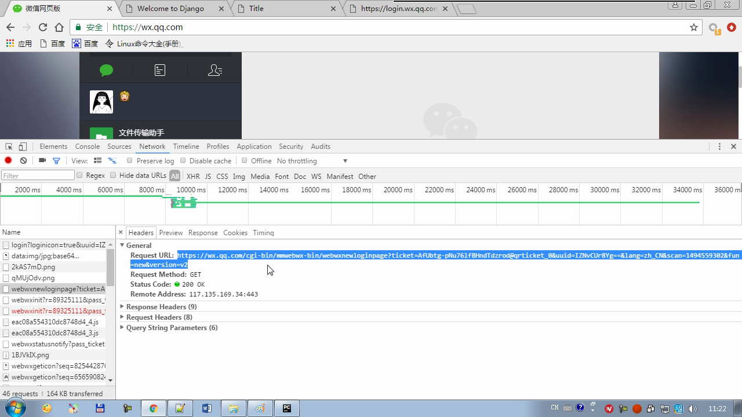Click the address bar URL

pyautogui.click(x=148, y=27)
